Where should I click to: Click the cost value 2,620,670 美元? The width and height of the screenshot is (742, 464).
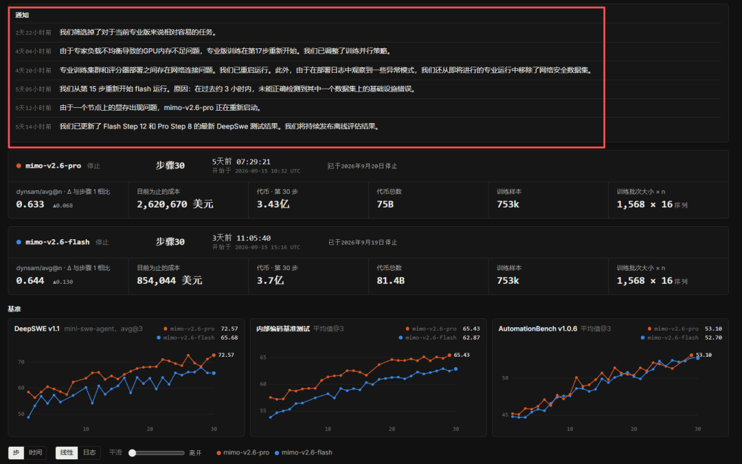coord(175,204)
